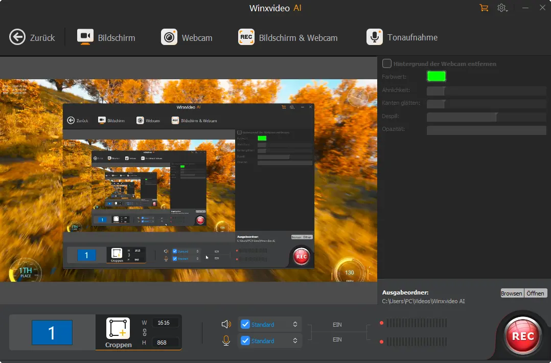
Task: Uncheck the speaker Standard audio checkbox
Action: point(245,324)
